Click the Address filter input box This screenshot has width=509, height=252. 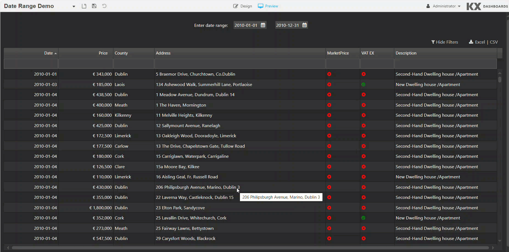coord(240,64)
